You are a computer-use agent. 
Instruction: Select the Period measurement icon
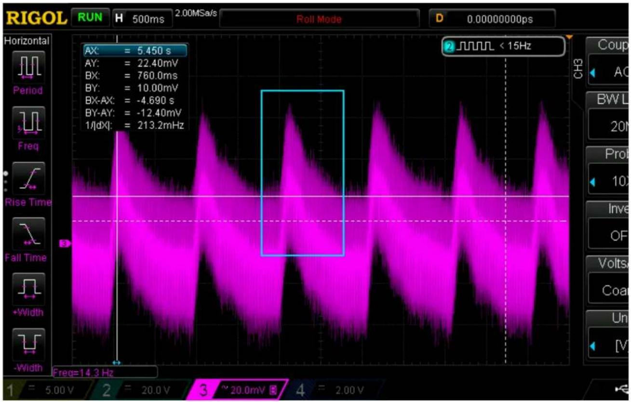coord(26,66)
